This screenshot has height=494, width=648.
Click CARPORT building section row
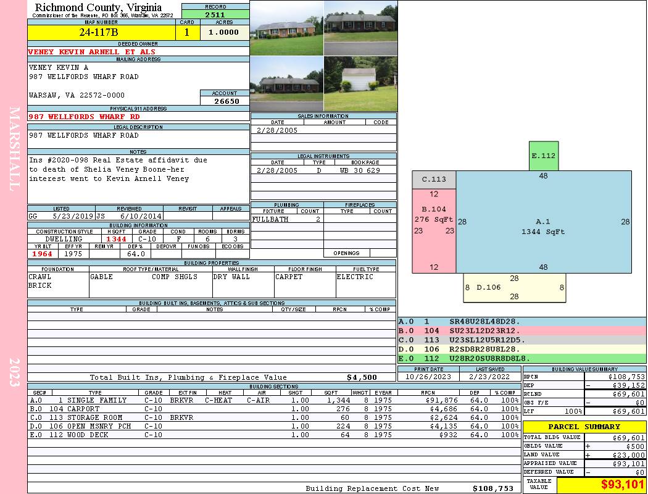tap(273, 409)
